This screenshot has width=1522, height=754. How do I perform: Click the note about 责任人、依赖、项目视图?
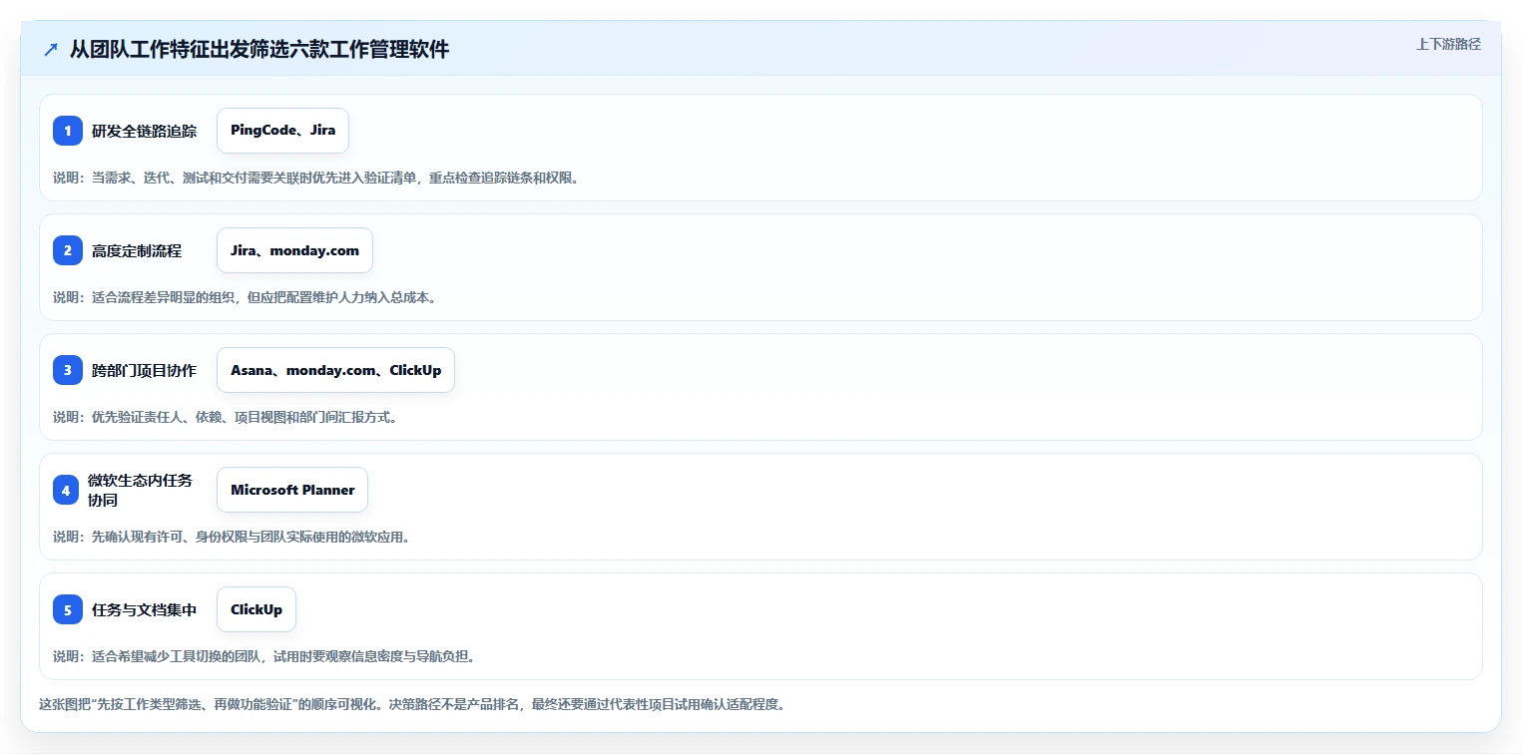tap(225, 417)
